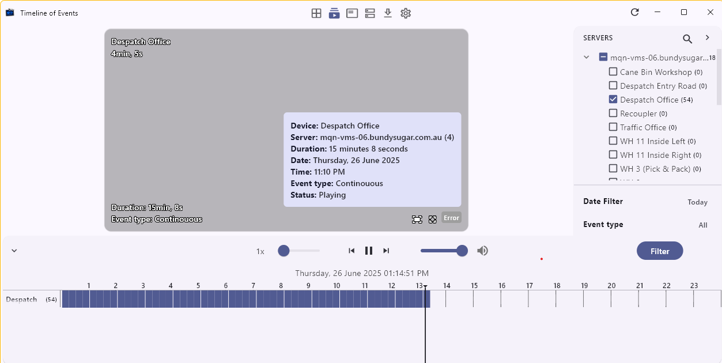722x363 pixels.
Task: Click the video player preview area
Action: pos(286,130)
